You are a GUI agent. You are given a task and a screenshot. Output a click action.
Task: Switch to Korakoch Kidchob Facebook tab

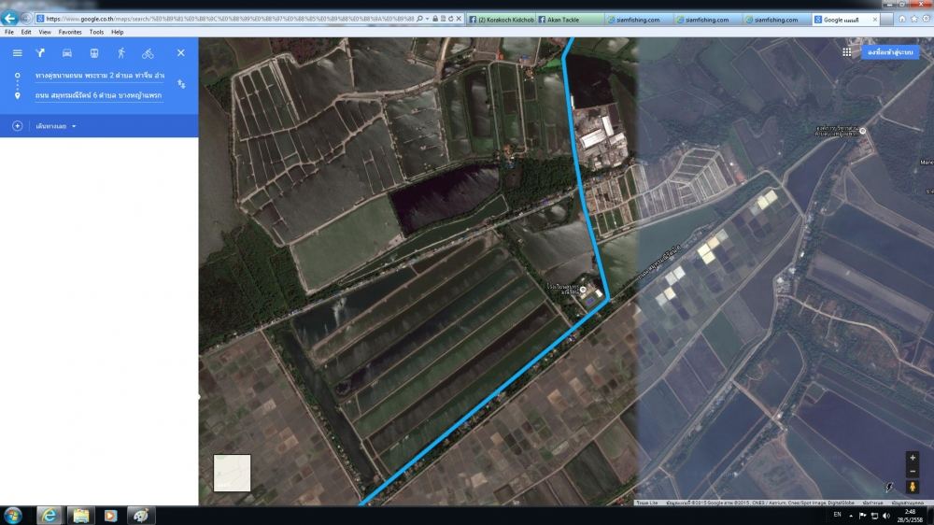click(x=501, y=20)
